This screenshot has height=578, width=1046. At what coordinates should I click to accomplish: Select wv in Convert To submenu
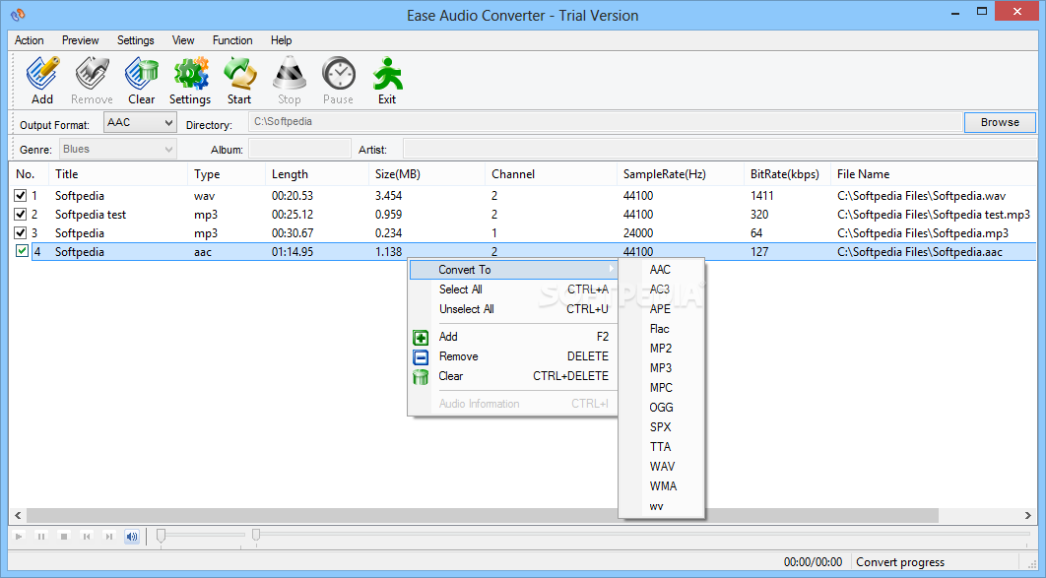(x=661, y=506)
